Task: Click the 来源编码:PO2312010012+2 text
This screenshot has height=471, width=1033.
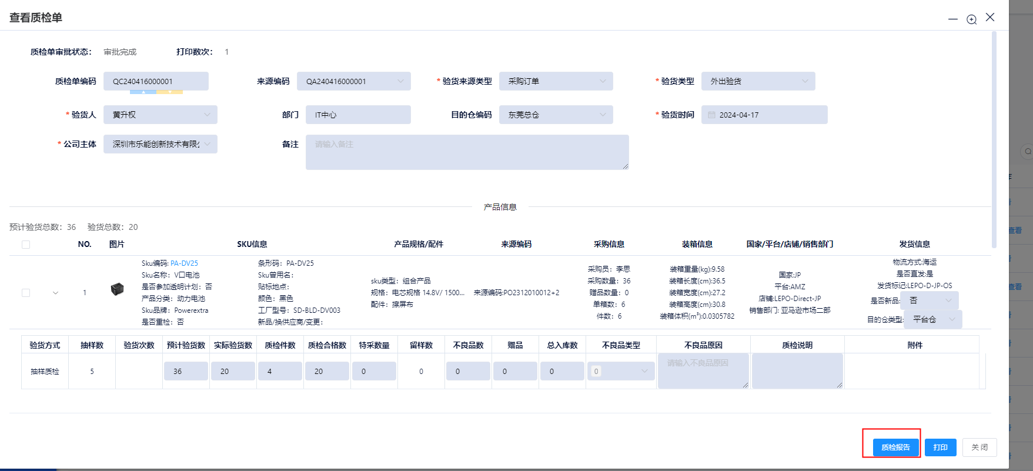Action: pyautogui.click(x=516, y=293)
